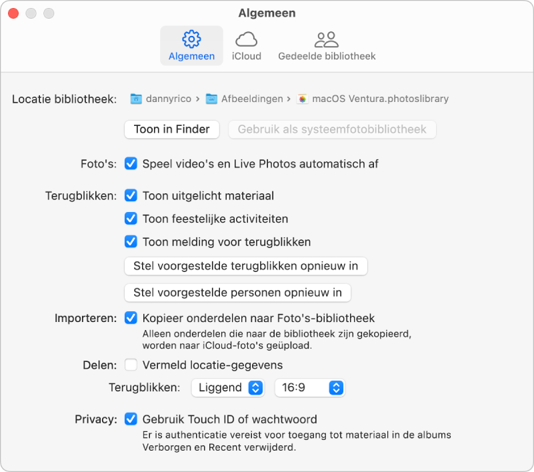The height and width of the screenshot is (472, 534).
Task: Click Stel voorgestelde personen opnieuw in
Action: (x=238, y=292)
